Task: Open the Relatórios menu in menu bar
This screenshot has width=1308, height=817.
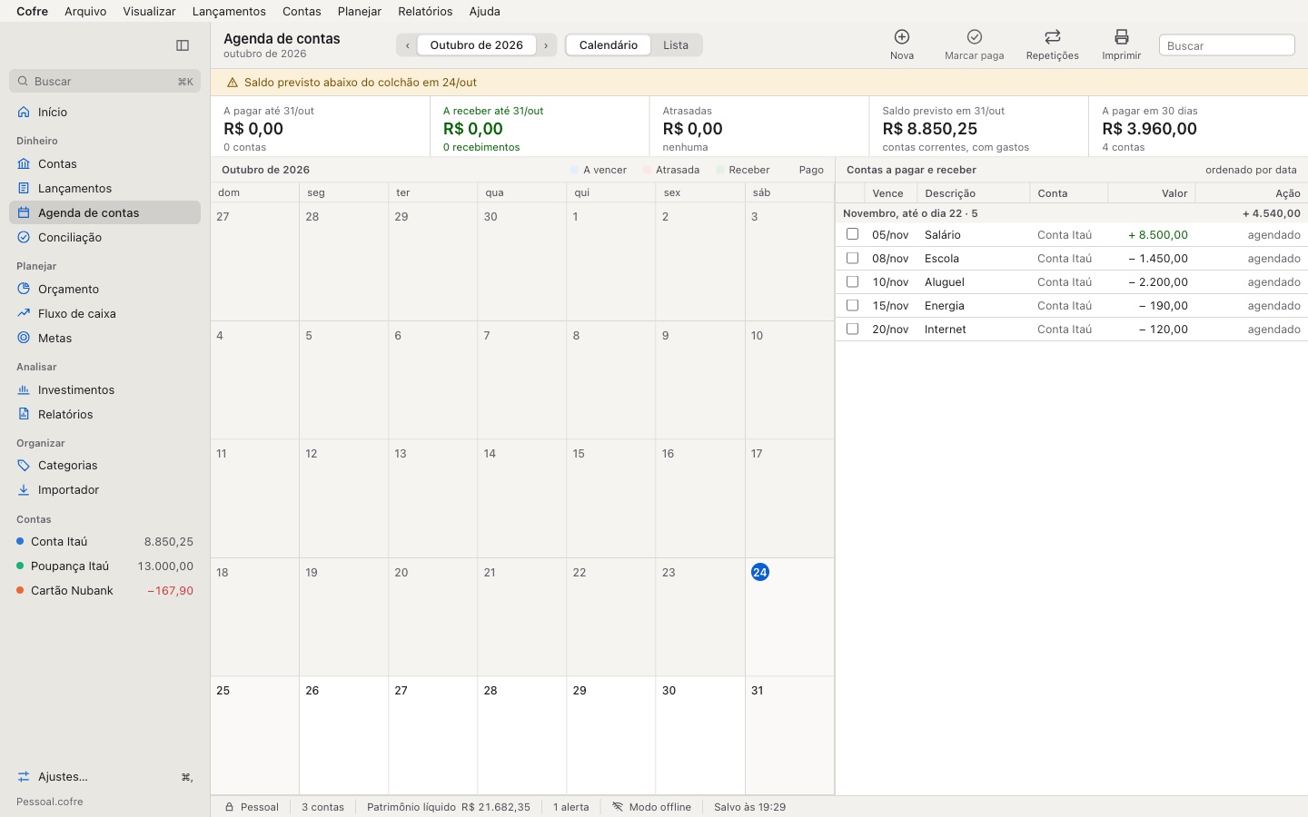Action: point(425,11)
